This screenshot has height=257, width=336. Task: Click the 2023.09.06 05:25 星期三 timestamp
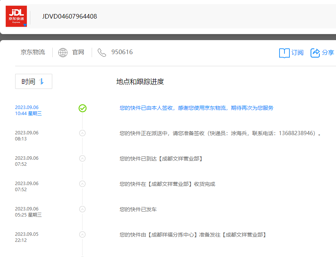click(x=28, y=212)
